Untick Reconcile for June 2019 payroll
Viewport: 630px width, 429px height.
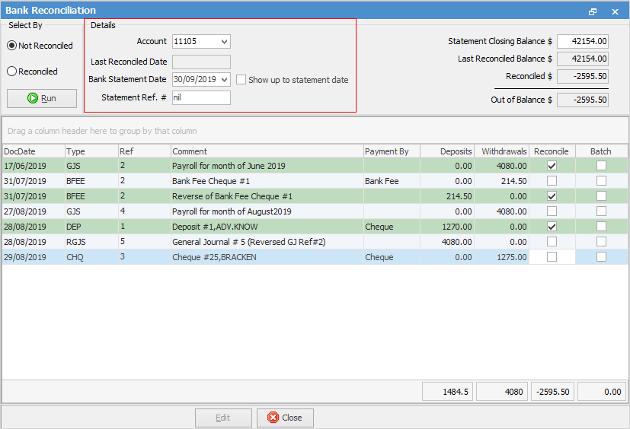(x=552, y=166)
